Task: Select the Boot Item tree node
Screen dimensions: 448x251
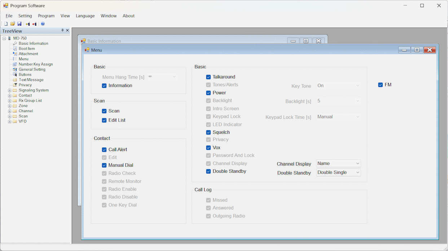Action: [x=27, y=49]
